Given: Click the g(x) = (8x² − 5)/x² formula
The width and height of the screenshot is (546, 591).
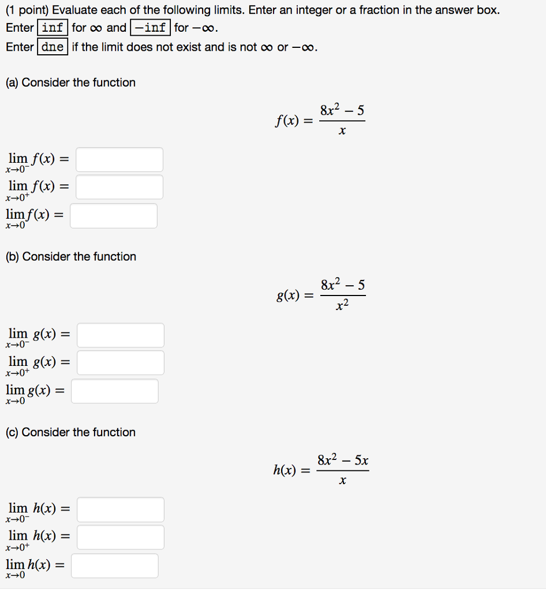Looking at the screenshot, I should click(x=320, y=295).
